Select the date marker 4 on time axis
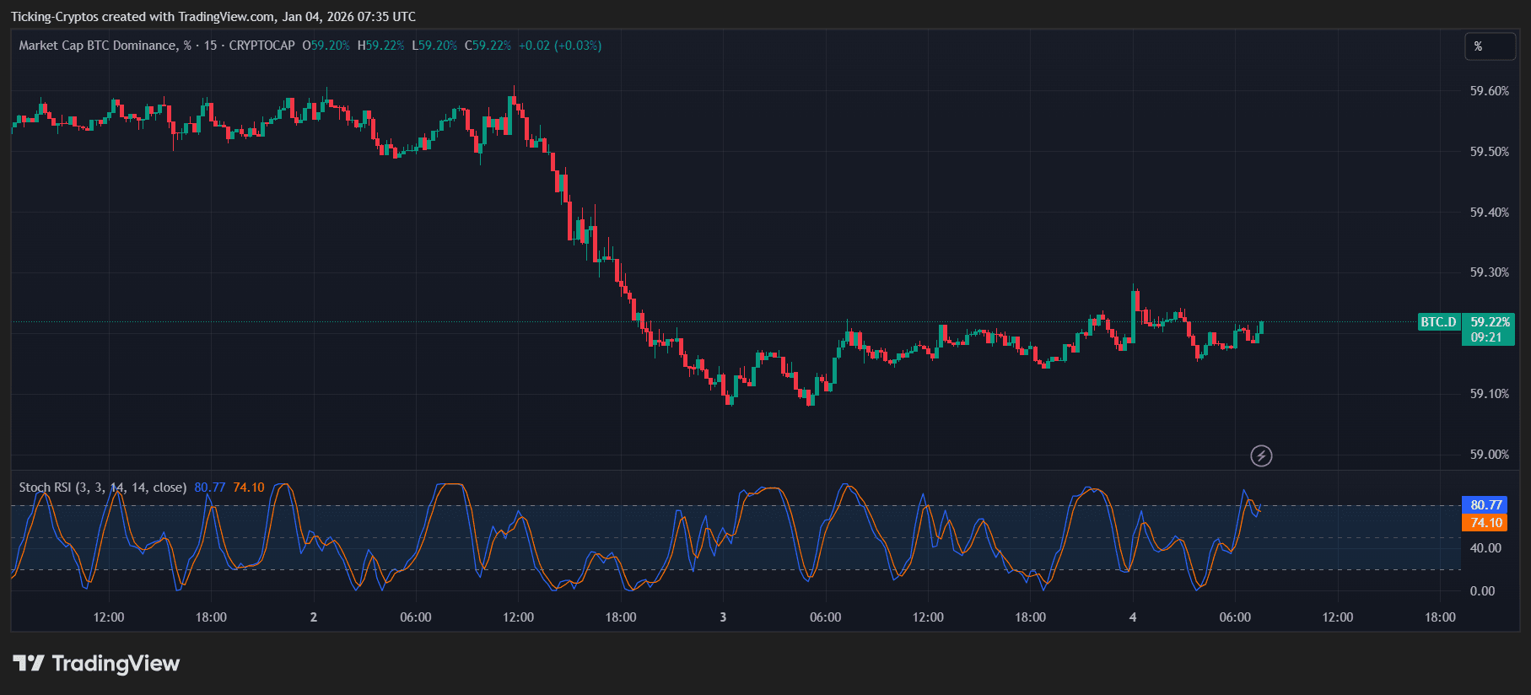 click(x=1133, y=617)
